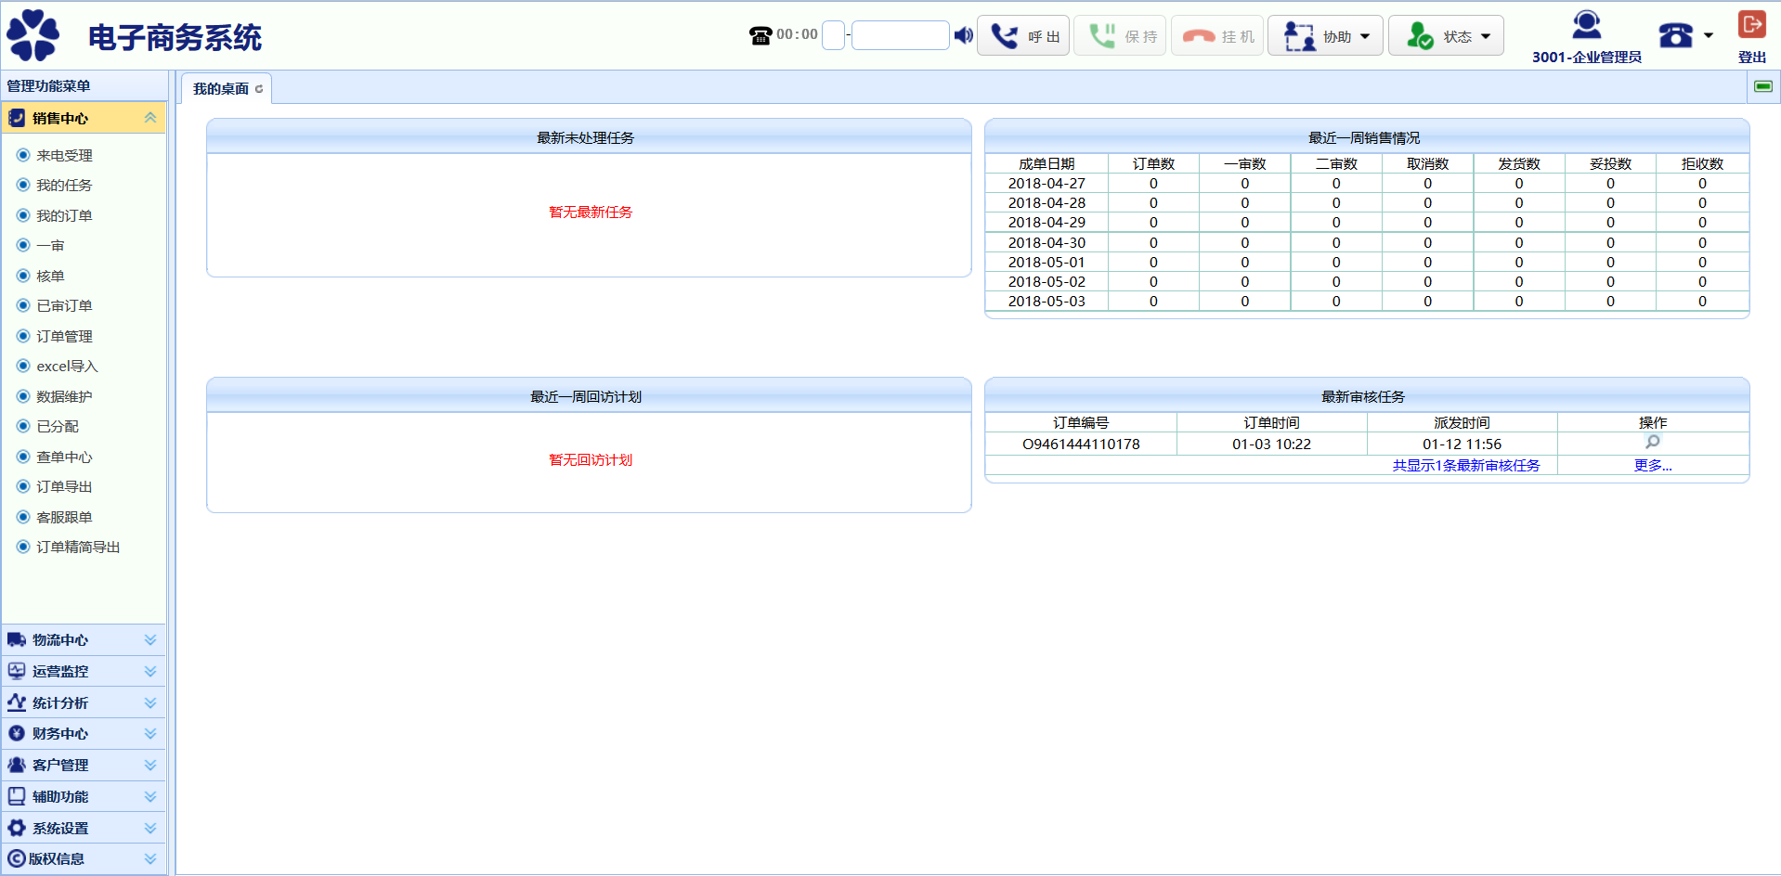Click the 共显示1条最新审核任务 link
This screenshot has height=876, width=1781.
(x=1466, y=465)
